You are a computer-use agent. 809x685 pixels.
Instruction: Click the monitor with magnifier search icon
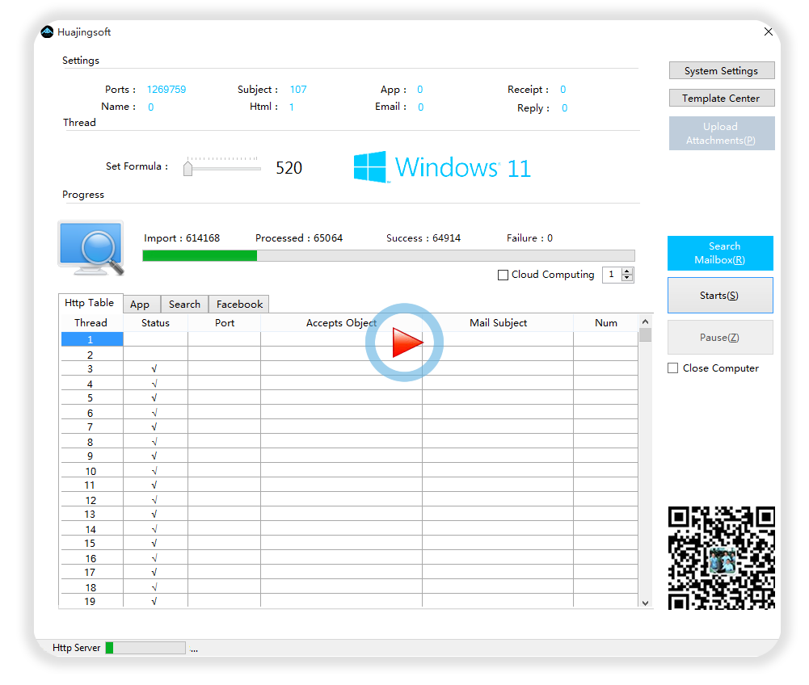91,248
